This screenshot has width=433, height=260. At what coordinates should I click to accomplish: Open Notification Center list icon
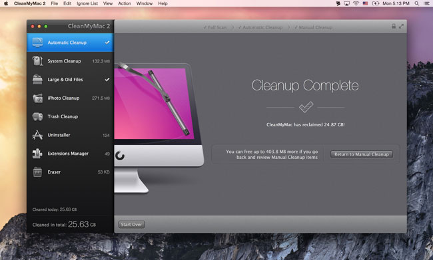[x=426, y=3]
